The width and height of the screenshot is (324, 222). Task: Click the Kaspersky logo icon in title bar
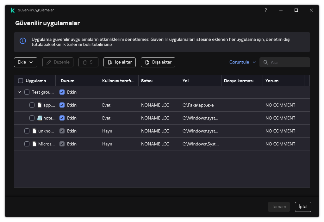pyautogui.click(x=13, y=10)
